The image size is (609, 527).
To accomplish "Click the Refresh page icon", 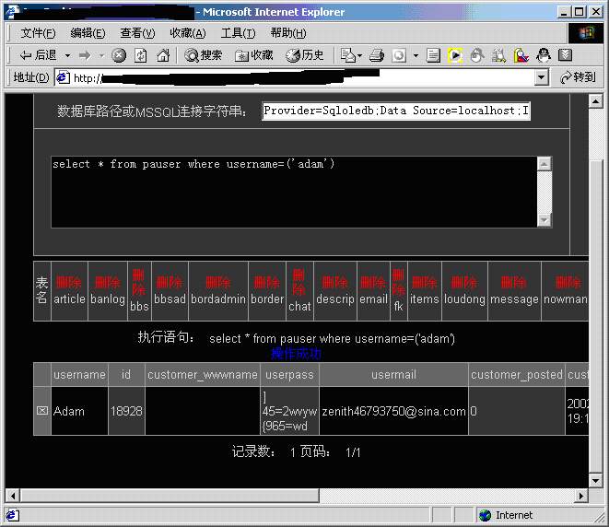I will [141, 55].
